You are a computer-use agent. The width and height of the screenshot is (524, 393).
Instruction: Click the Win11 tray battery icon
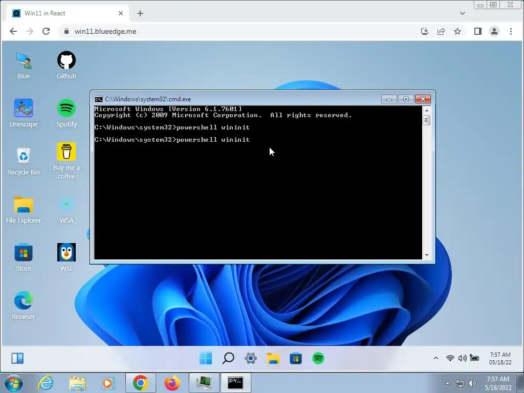coord(474,358)
